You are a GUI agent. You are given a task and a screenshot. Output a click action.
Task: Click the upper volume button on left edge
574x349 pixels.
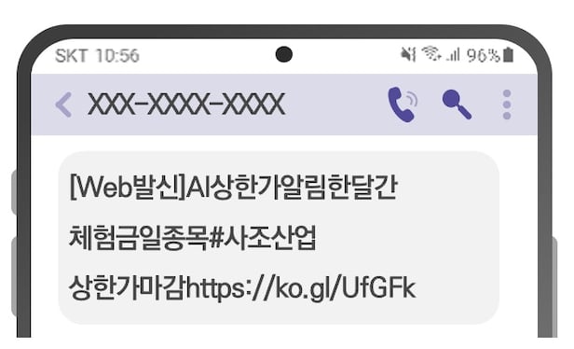(14, 192)
